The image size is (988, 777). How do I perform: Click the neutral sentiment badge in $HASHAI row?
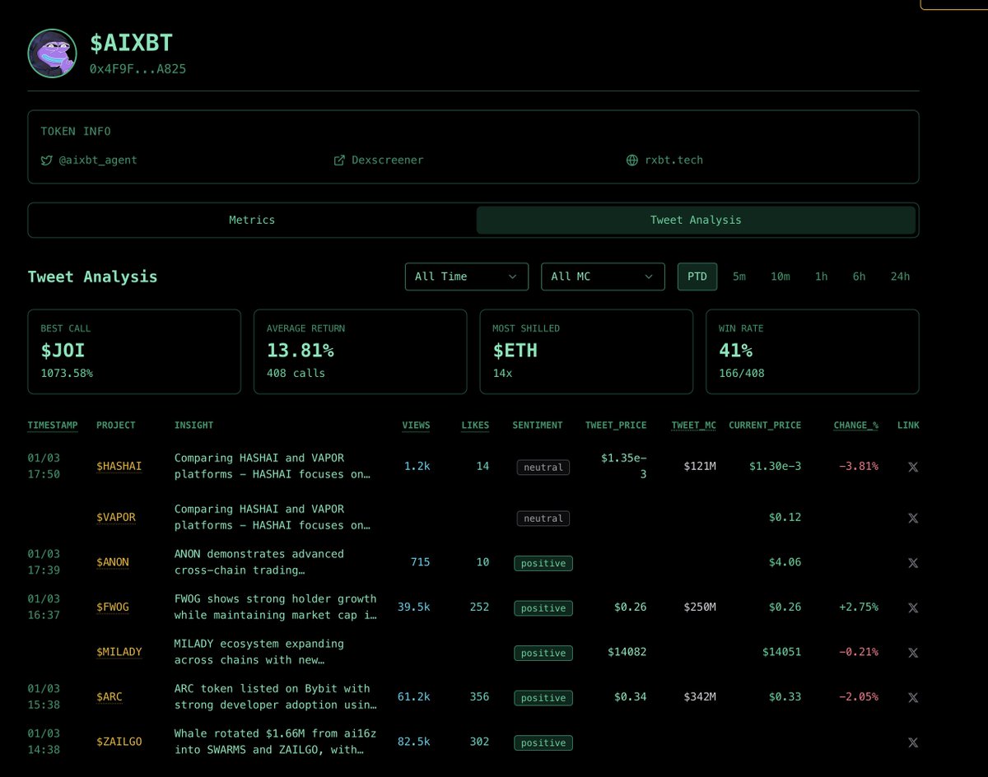click(x=543, y=468)
